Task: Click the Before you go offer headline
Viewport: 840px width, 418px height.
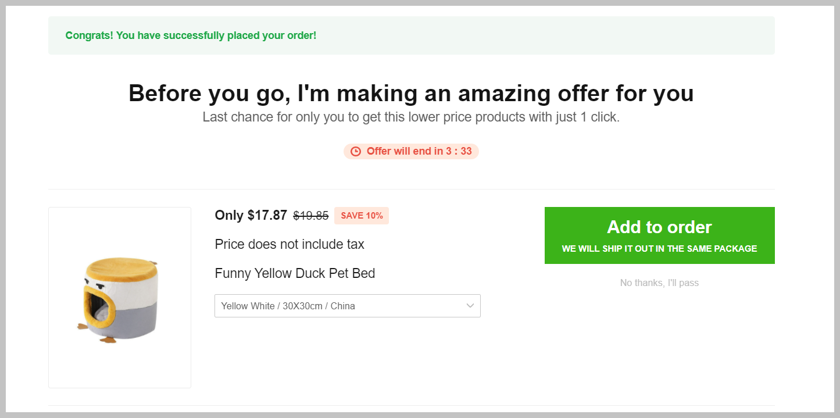Action: click(x=411, y=93)
